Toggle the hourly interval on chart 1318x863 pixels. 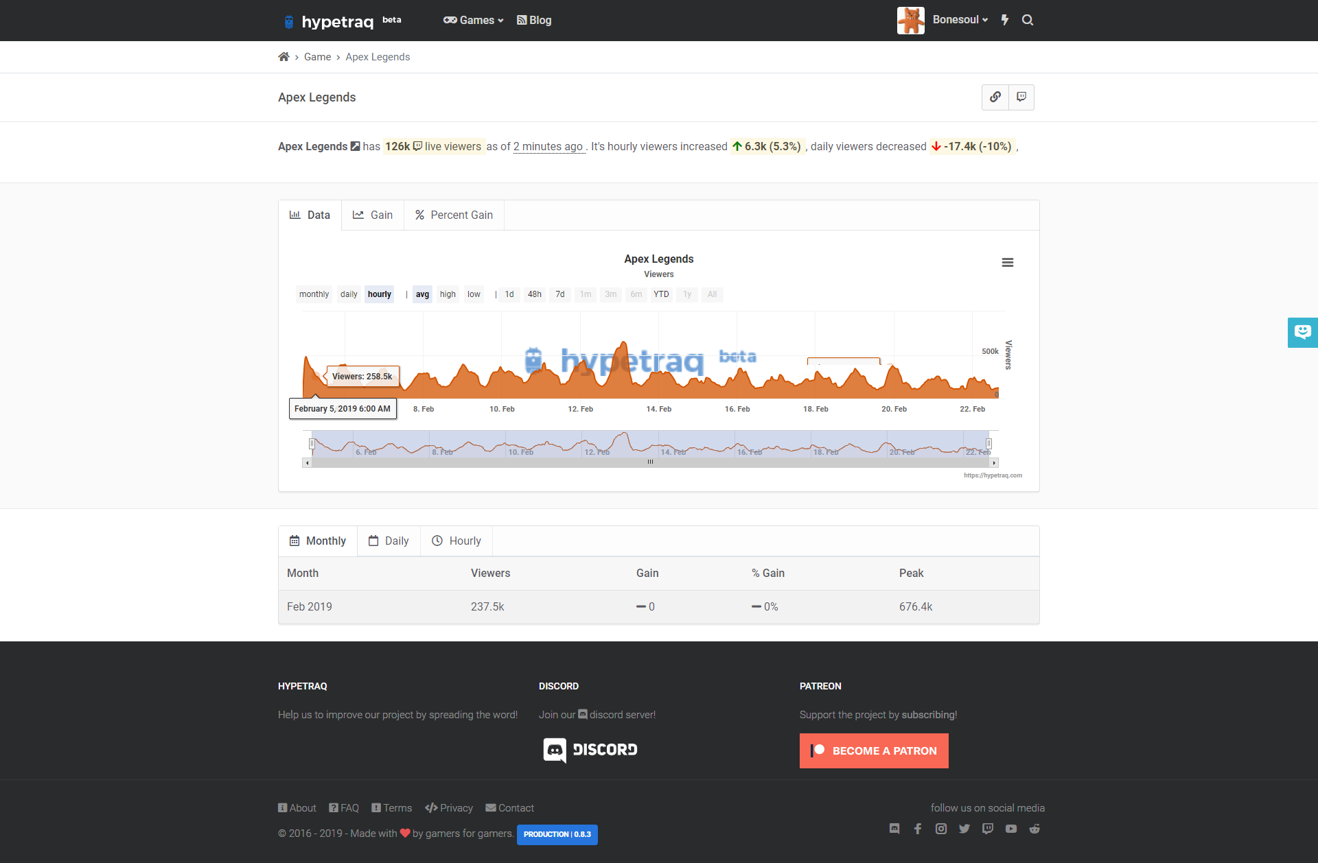pos(379,294)
